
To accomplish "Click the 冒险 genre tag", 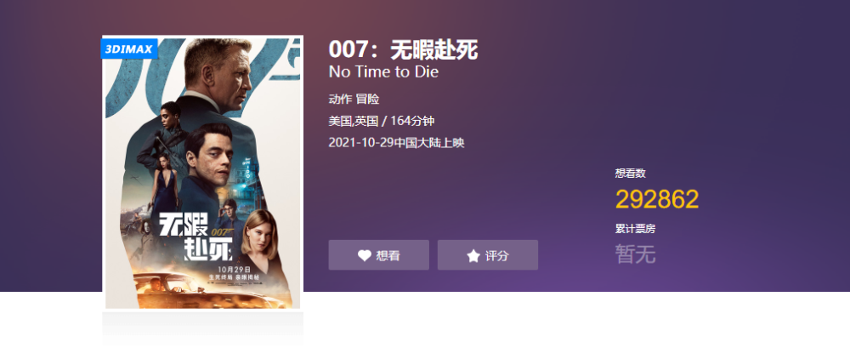I will click(x=367, y=100).
